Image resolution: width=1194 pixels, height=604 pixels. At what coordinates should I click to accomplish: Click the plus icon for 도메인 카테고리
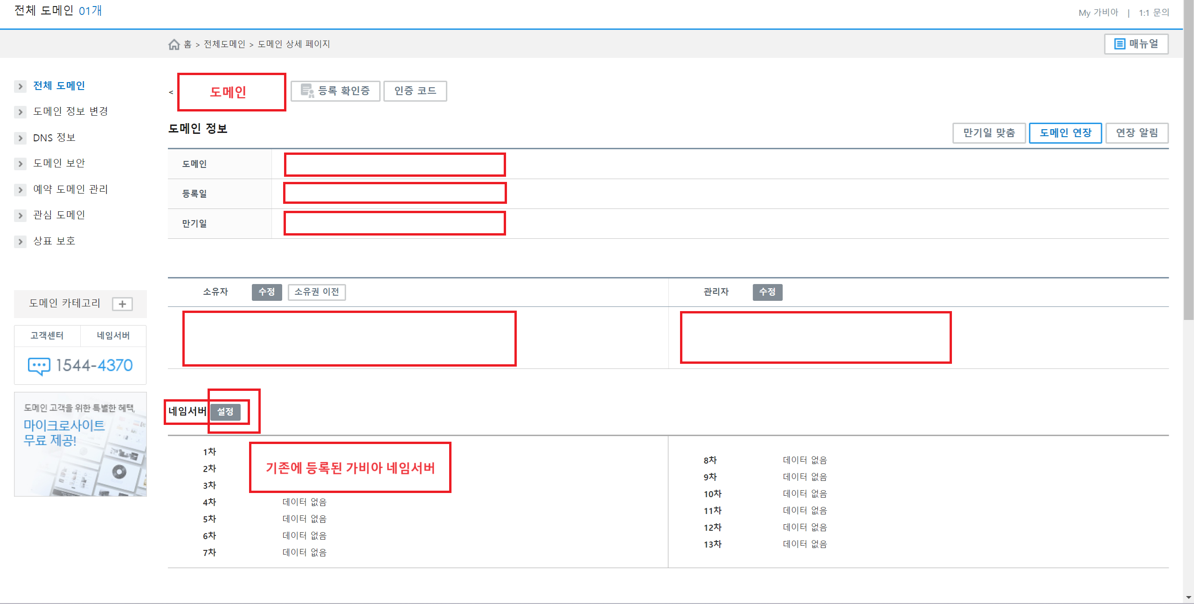click(122, 304)
